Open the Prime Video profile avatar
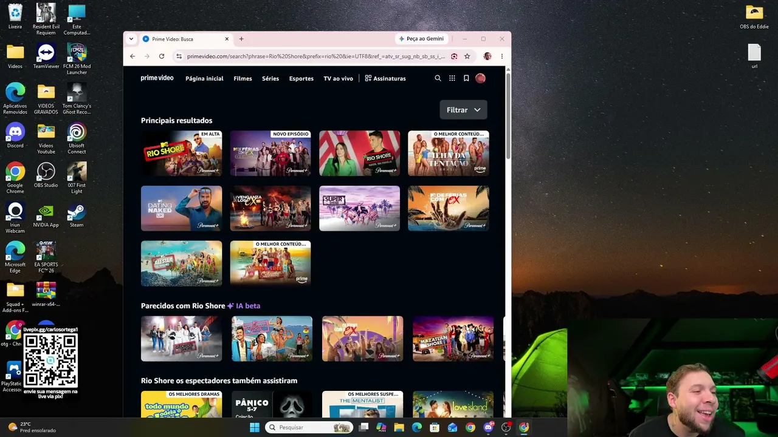 (x=480, y=78)
